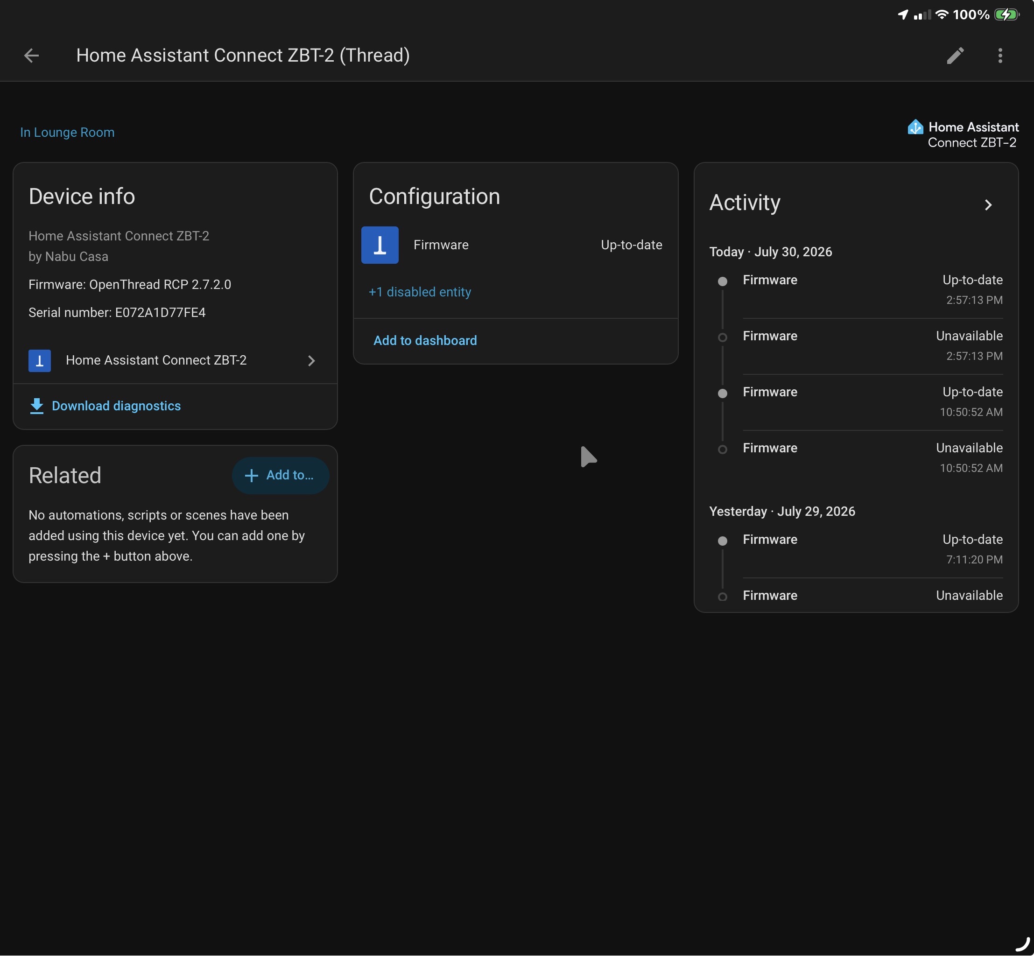Click the page title 'Home Assistant Connect ZBT-2 (Thread)'

click(243, 56)
